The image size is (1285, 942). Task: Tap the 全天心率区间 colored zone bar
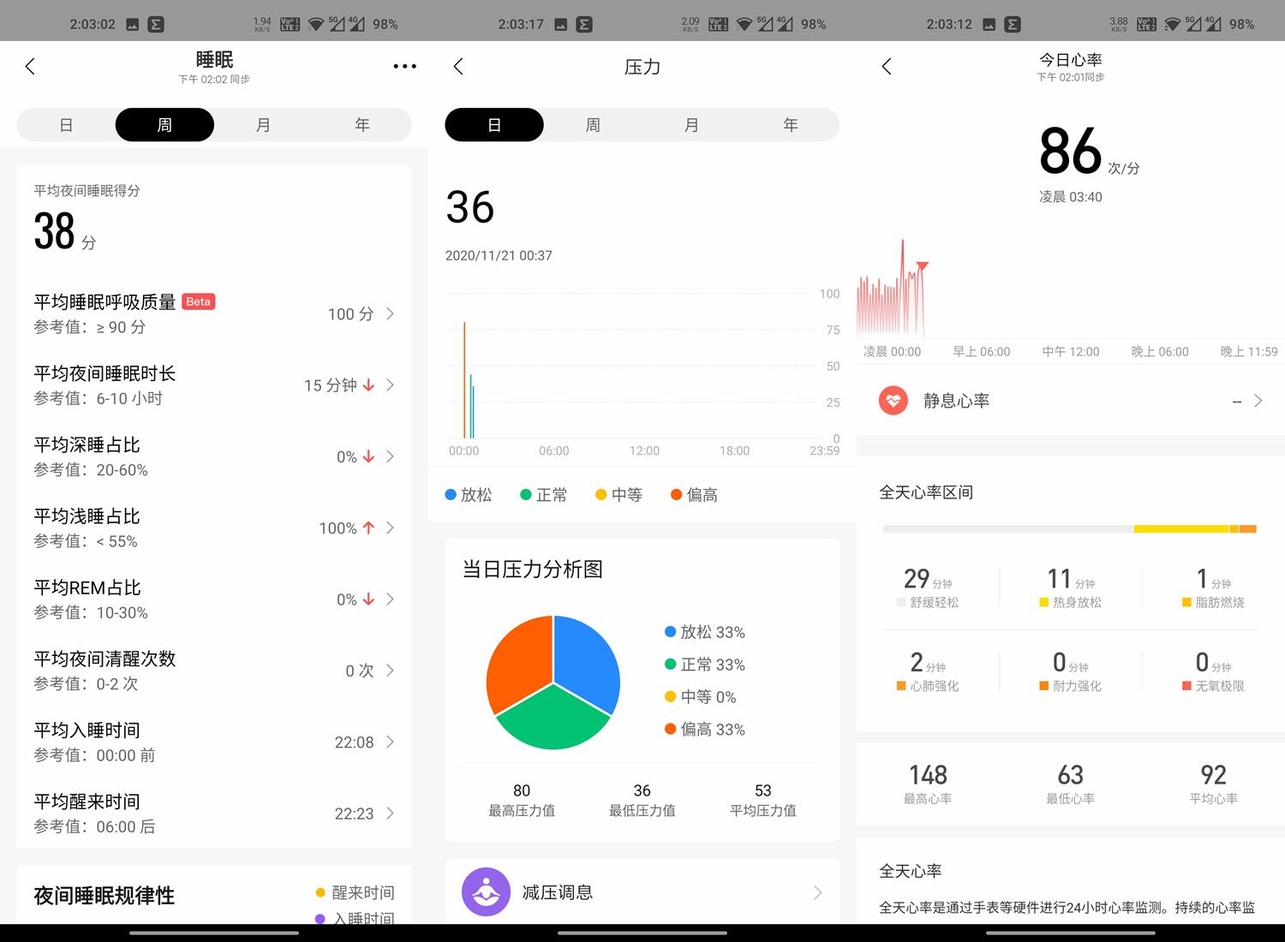1069,529
